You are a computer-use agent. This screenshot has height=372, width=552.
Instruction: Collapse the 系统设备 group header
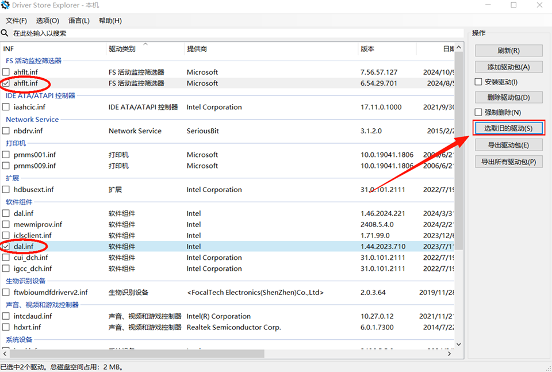19,340
